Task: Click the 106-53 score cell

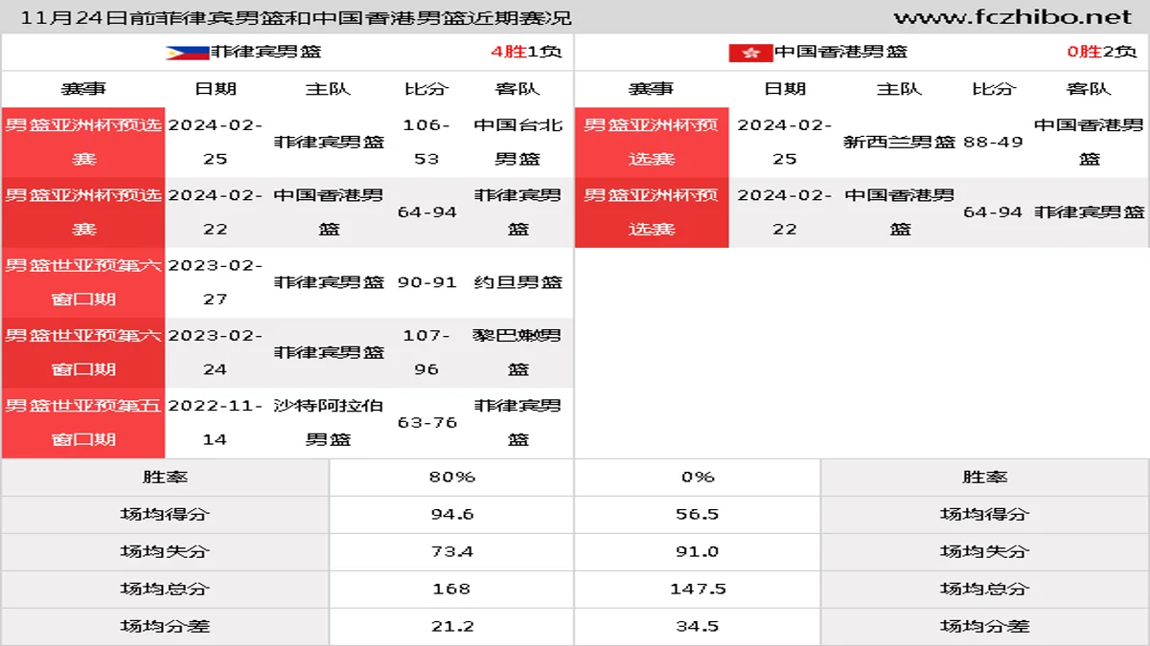Action: click(426, 142)
